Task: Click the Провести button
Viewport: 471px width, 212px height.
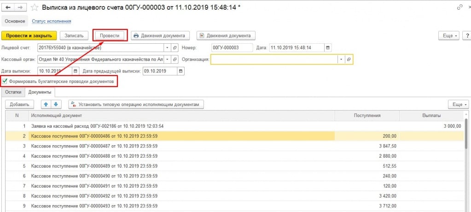Action: (110, 35)
